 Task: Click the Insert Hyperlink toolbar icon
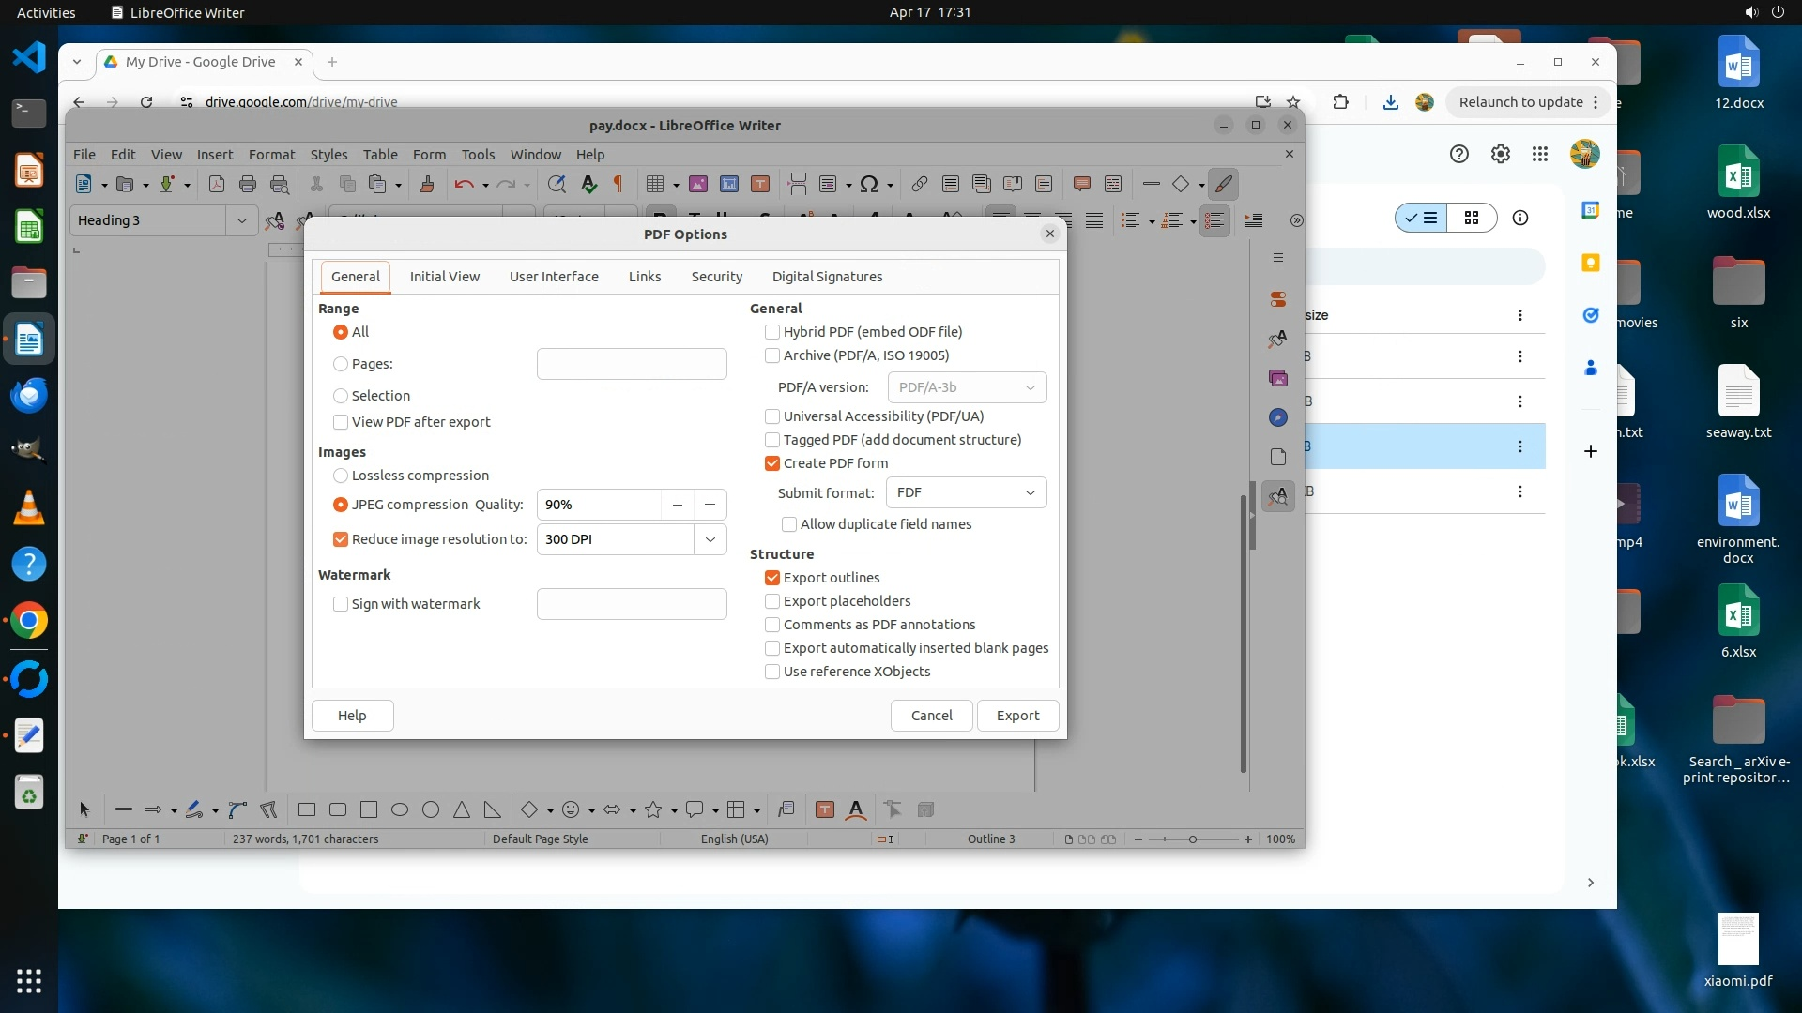point(920,185)
